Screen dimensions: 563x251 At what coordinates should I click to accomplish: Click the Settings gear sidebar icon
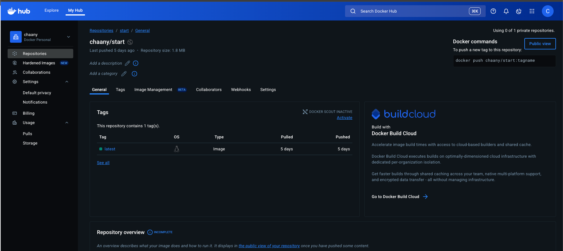15,82
